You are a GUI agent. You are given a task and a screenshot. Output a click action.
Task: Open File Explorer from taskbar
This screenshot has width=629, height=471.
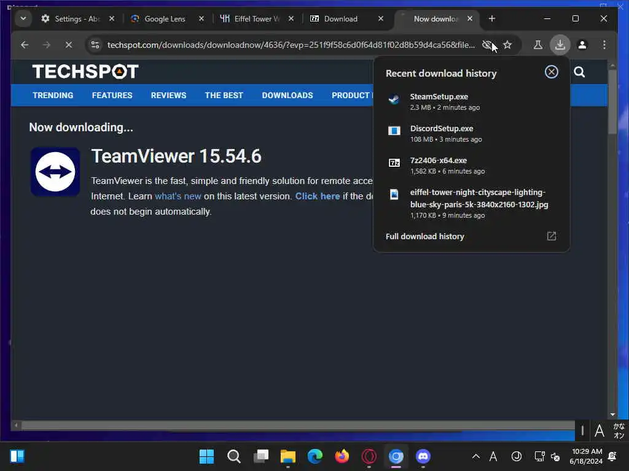288,456
